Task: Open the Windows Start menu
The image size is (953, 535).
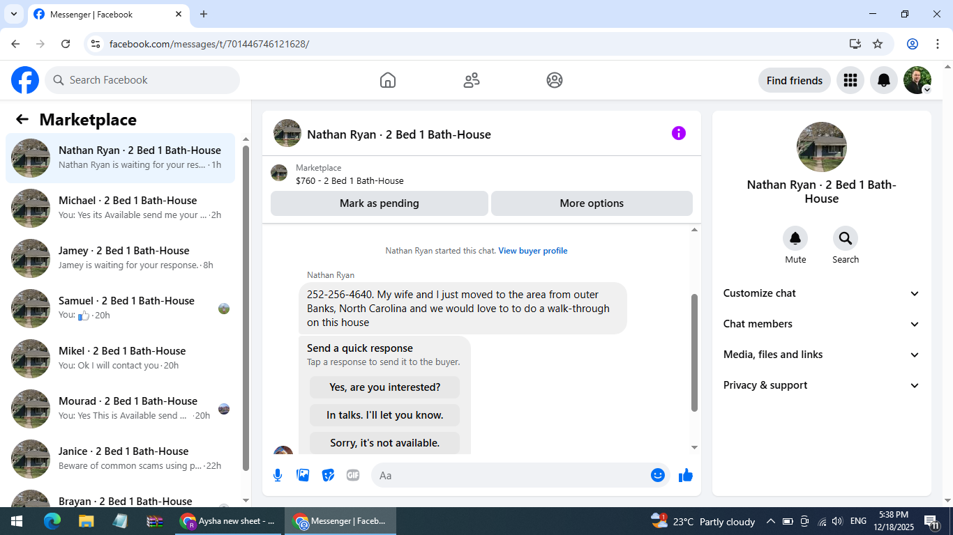Action: pyautogui.click(x=16, y=521)
